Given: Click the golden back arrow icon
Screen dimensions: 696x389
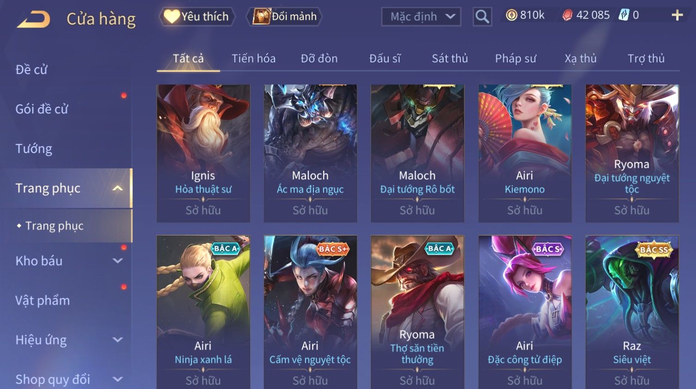Looking at the screenshot, I should [34, 19].
